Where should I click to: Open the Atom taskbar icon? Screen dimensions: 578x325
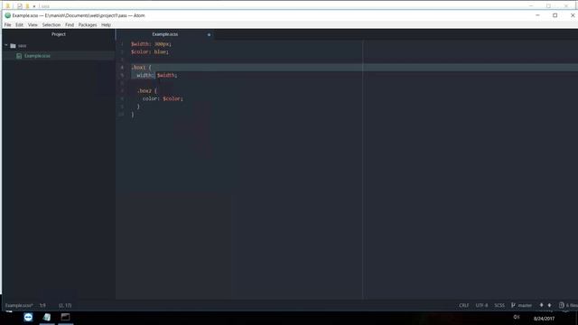point(47,317)
